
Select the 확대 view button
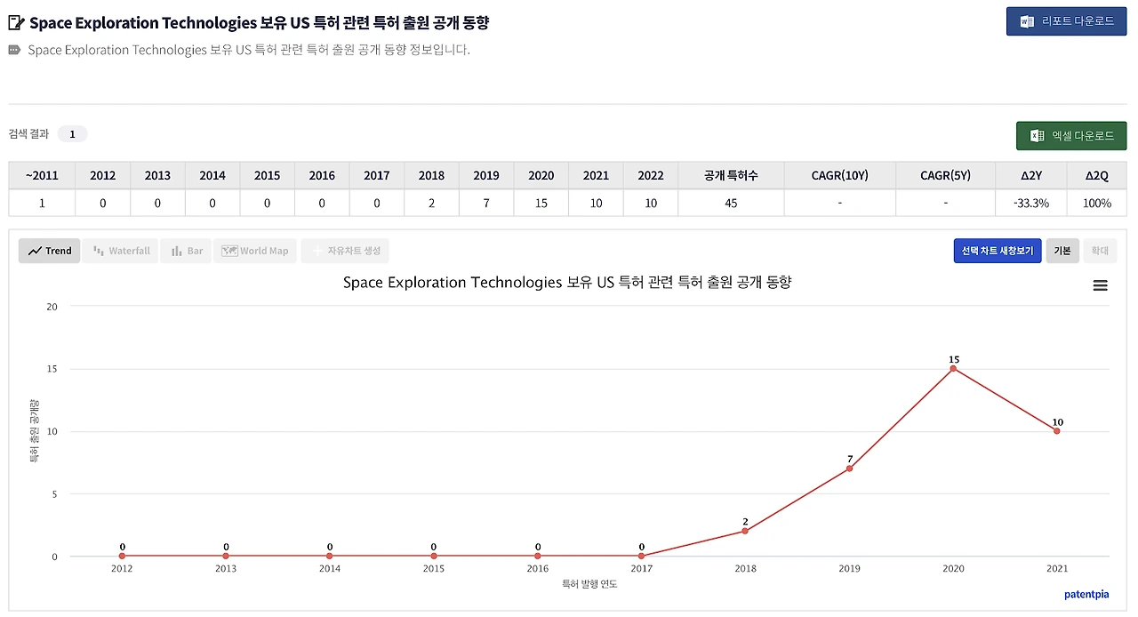[1100, 251]
